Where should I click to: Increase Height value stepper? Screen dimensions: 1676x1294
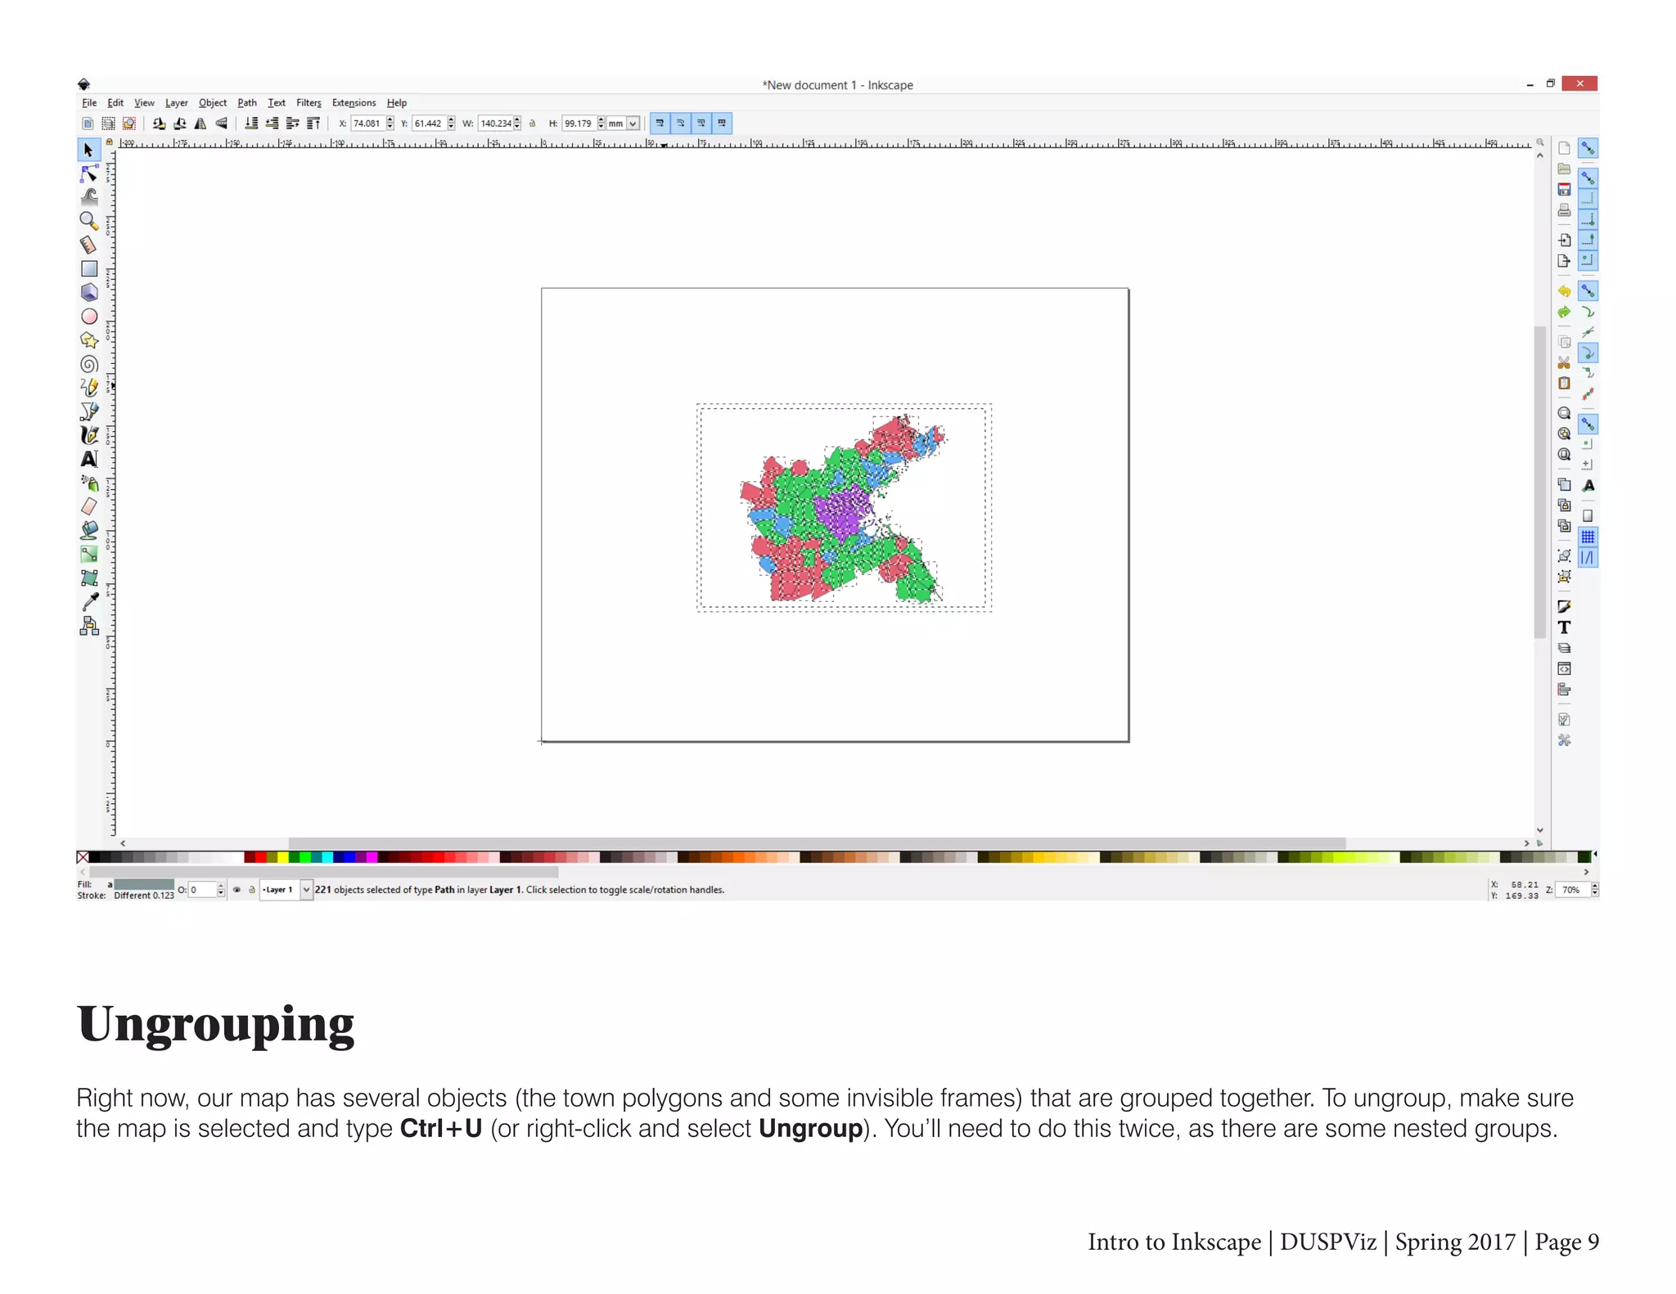click(601, 120)
